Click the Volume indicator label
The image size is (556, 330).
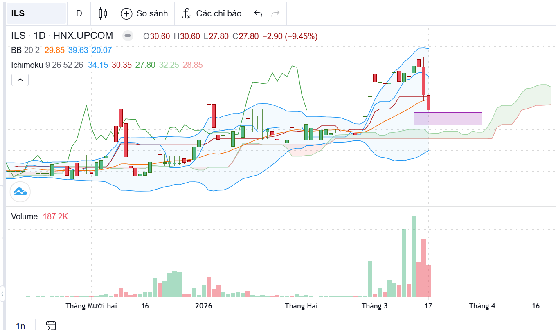click(x=25, y=216)
